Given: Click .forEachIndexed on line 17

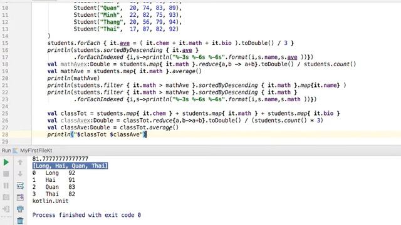Looking at the screenshot, I should click(98, 57).
